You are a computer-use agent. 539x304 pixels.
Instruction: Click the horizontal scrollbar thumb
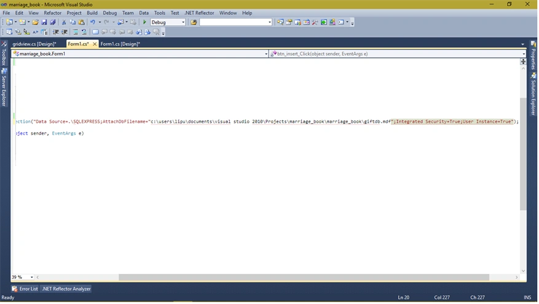click(x=304, y=277)
